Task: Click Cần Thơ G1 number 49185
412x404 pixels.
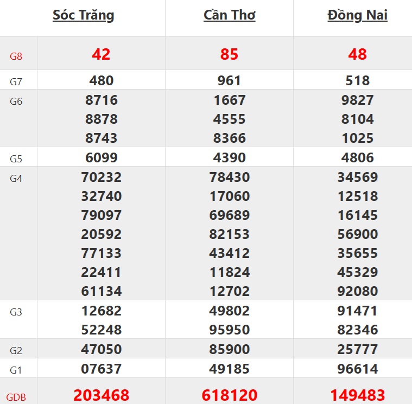Action: (x=230, y=369)
